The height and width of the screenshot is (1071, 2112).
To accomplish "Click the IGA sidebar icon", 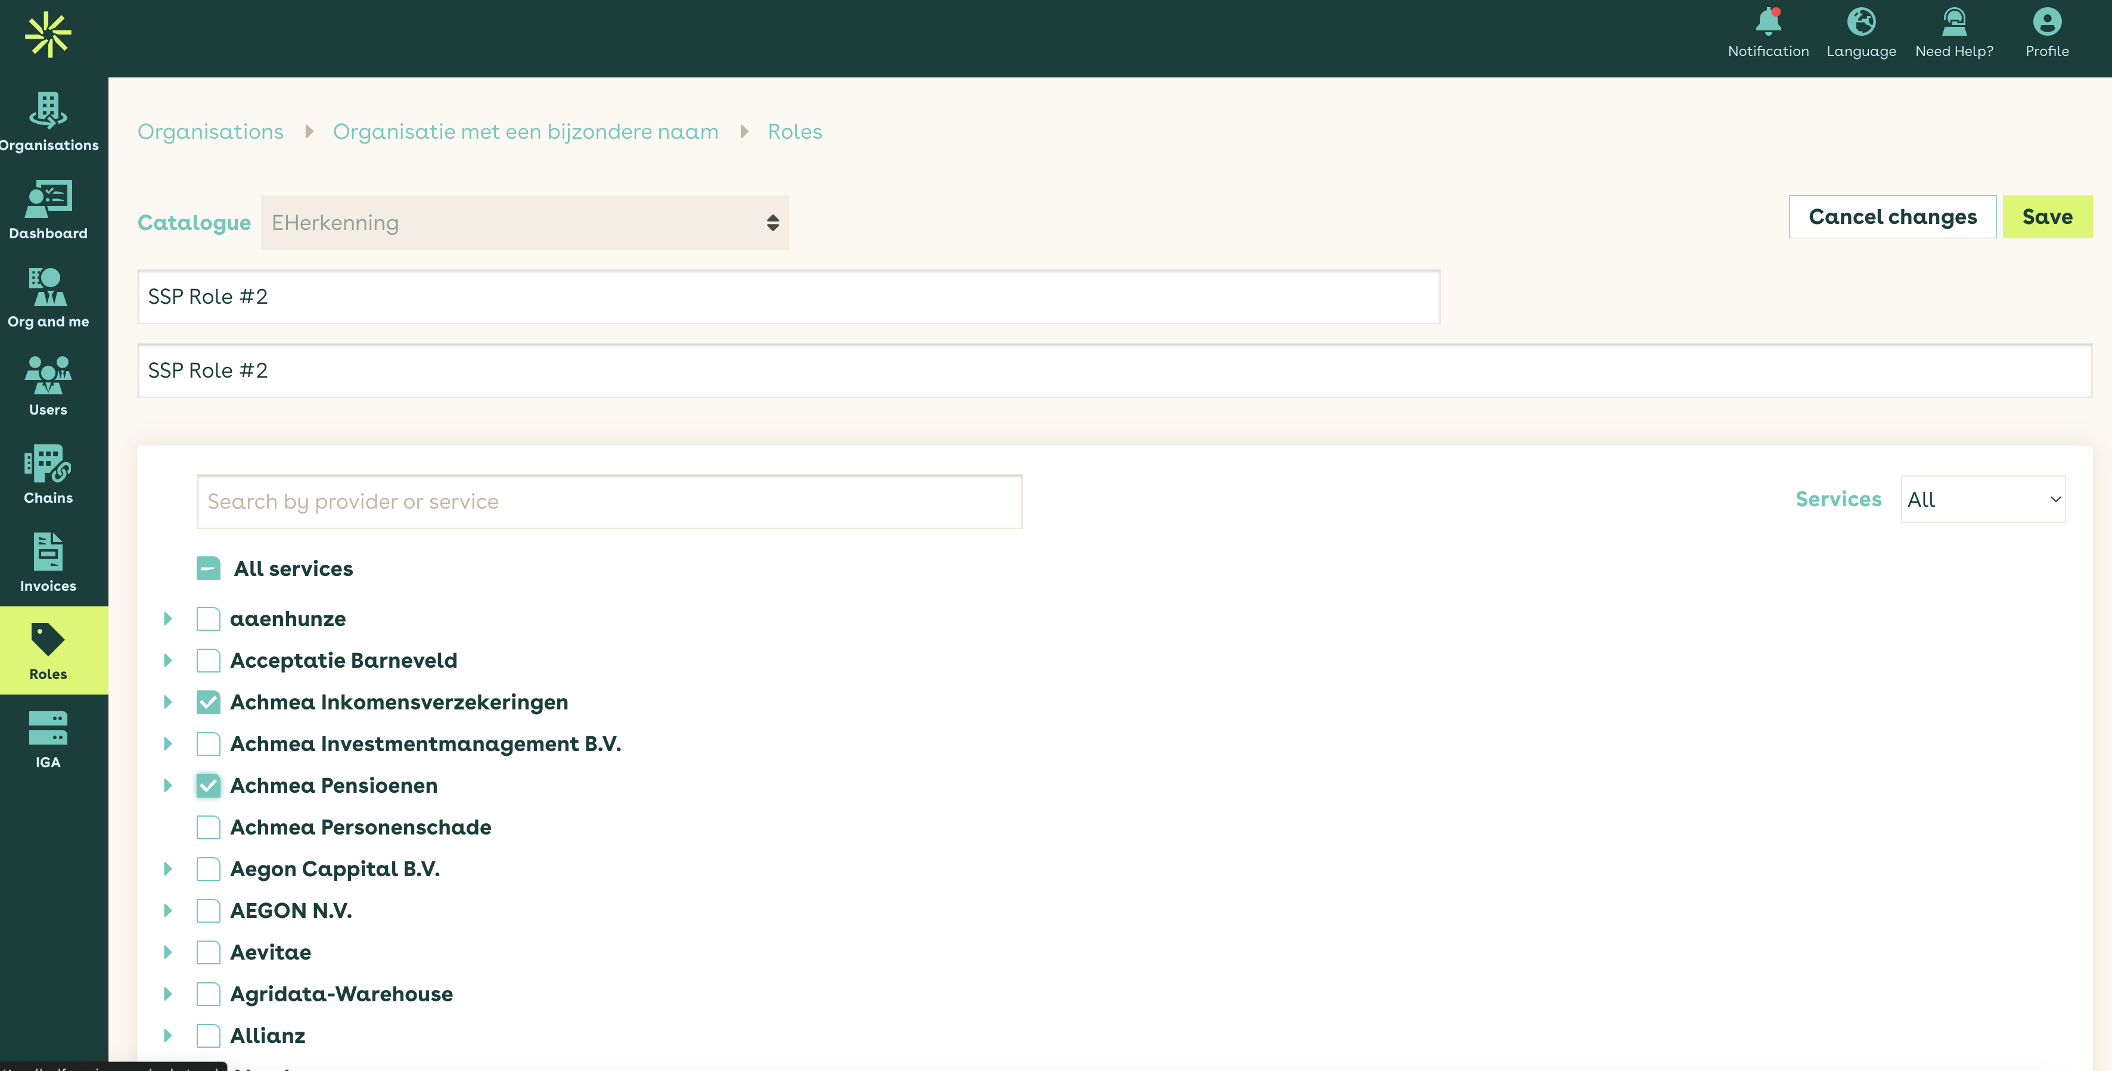I will (46, 745).
